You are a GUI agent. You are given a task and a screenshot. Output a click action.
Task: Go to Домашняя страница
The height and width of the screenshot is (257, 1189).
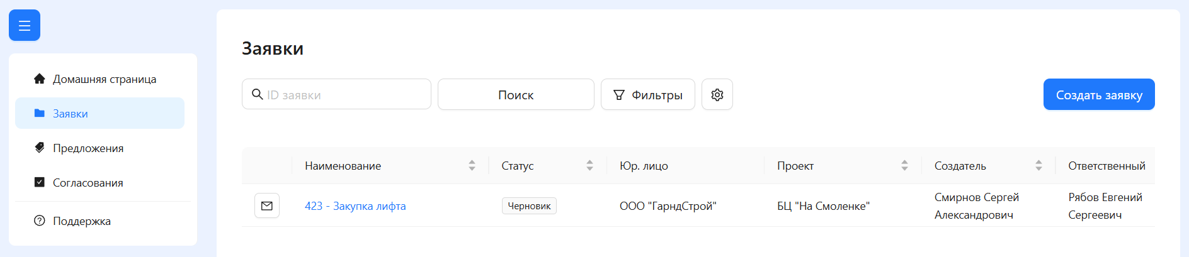tap(100, 79)
